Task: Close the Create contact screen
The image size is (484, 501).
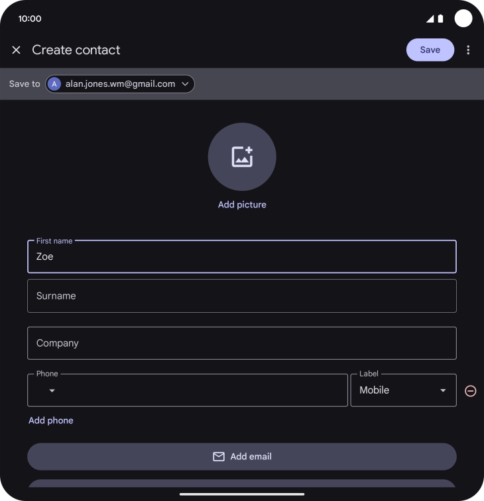Action: pyautogui.click(x=17, y=50)
